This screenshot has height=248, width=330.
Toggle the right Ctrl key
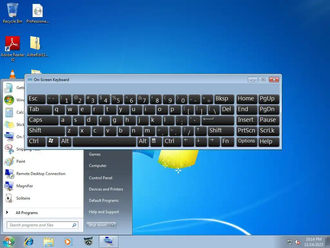[172, 141]
